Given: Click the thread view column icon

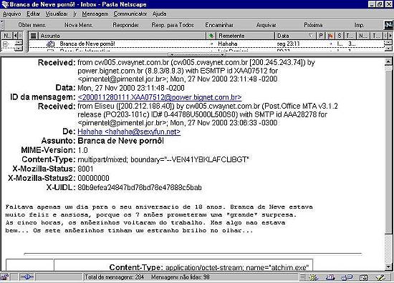Looking at the screenshot, I should pos(33,36).
